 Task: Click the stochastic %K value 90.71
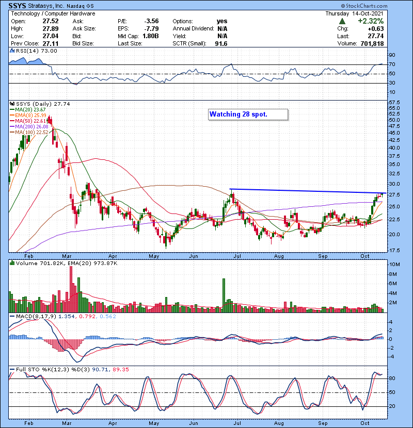(x=100, y=370)
